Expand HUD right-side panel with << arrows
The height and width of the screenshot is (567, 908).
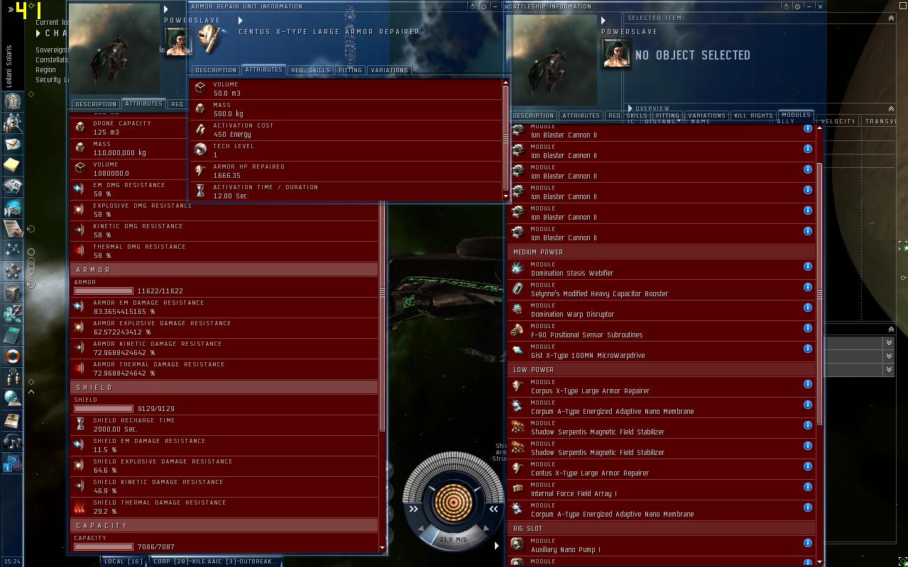coord(493,509)
